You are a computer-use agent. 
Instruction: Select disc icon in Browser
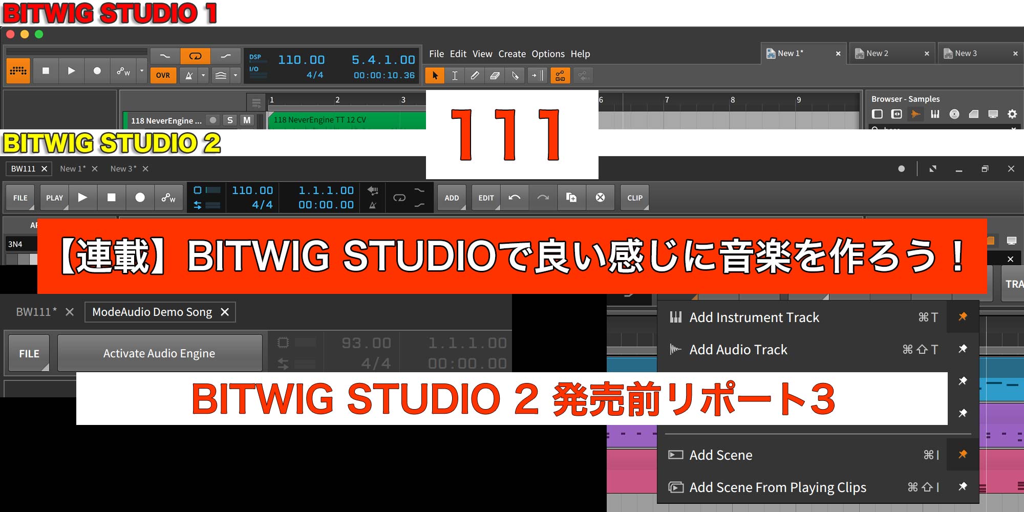point(954,114)
